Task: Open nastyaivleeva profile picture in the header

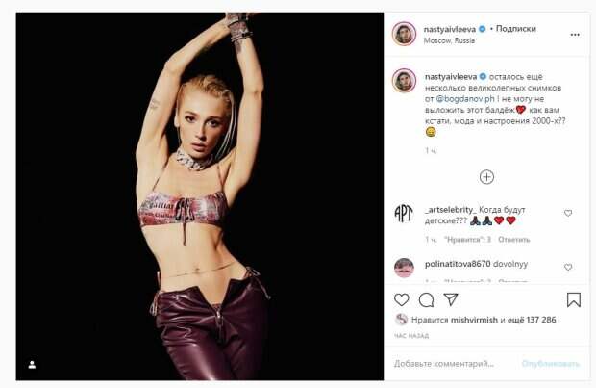Action: pyautogui.click(x=404, y=33)
